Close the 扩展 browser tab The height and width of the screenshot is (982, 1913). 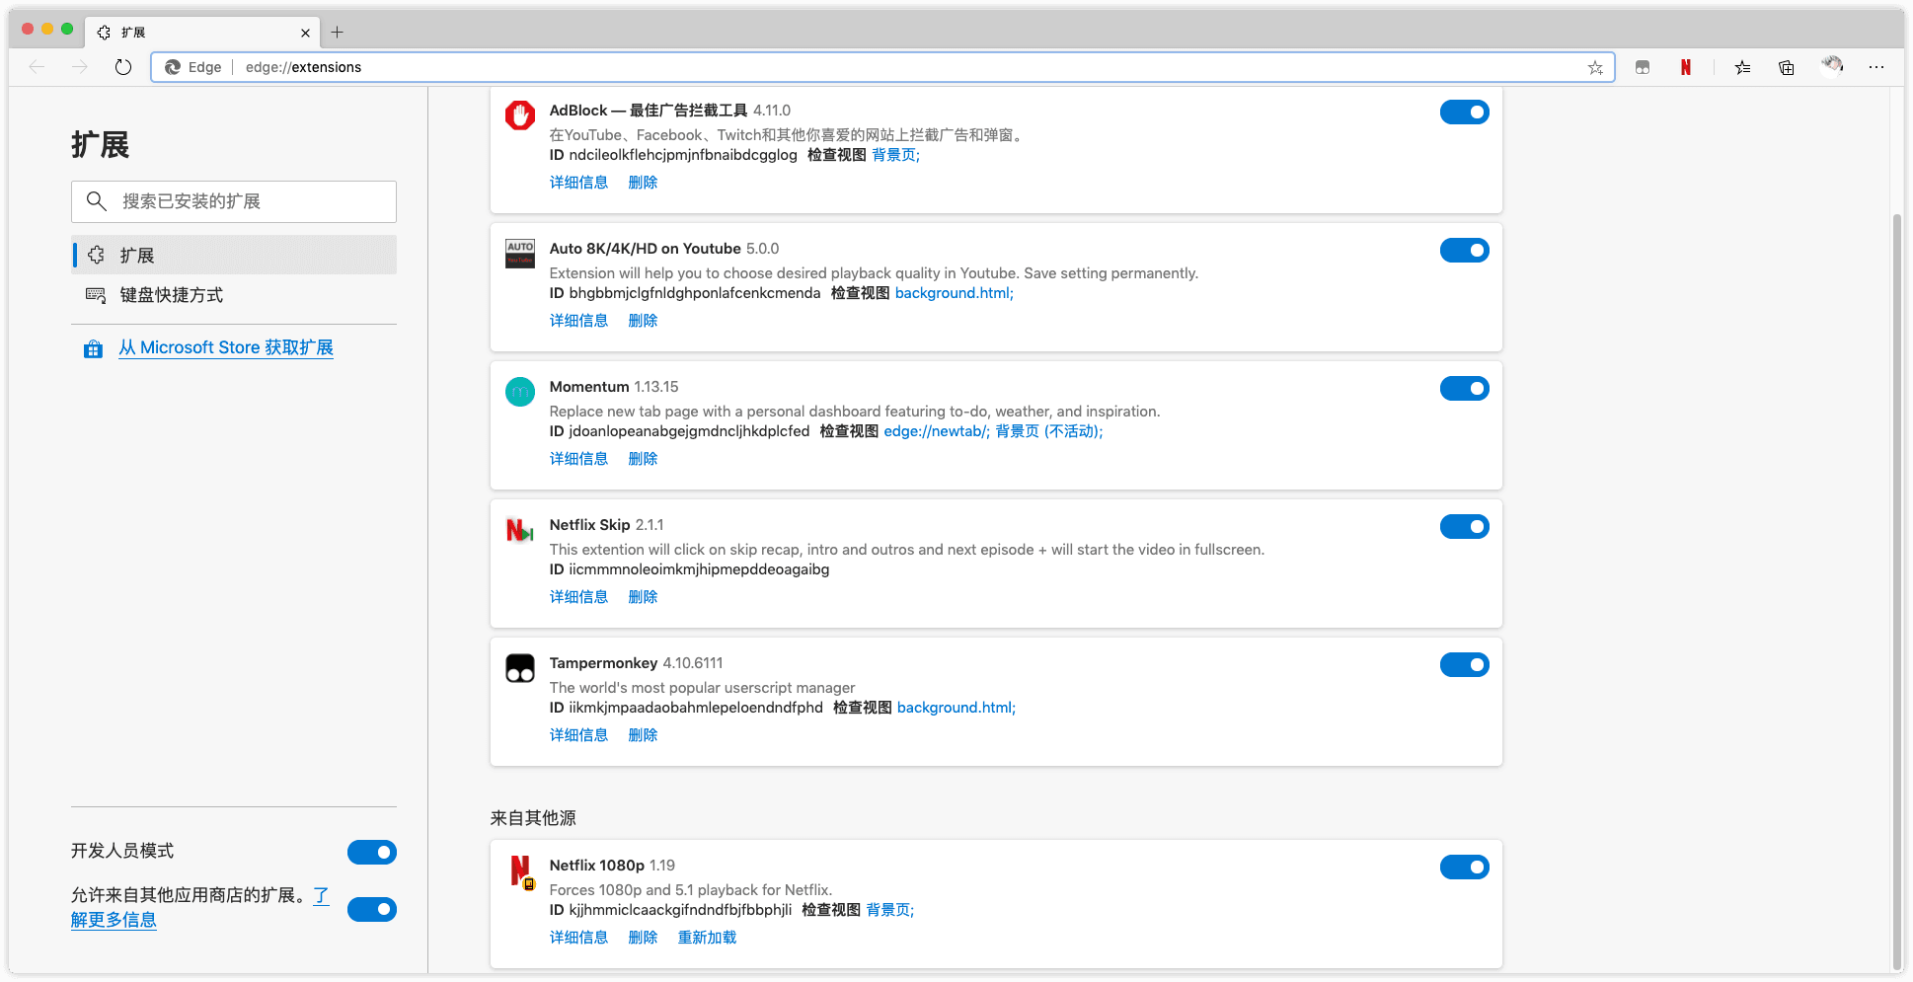pyautogui.click(x=305, y=33)
